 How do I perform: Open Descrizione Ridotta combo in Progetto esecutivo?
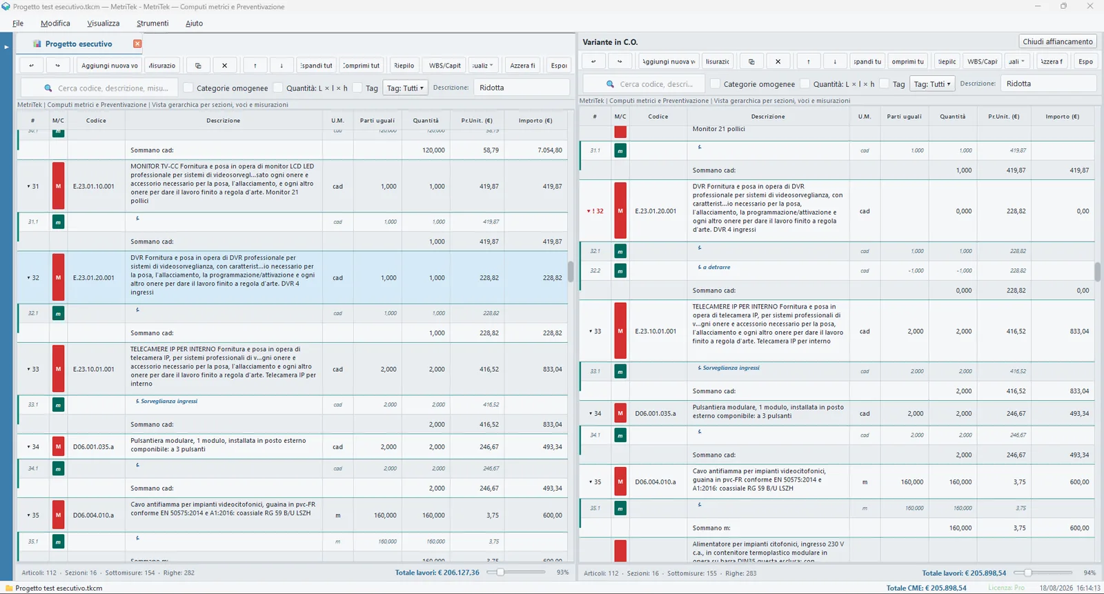point(522,88)
